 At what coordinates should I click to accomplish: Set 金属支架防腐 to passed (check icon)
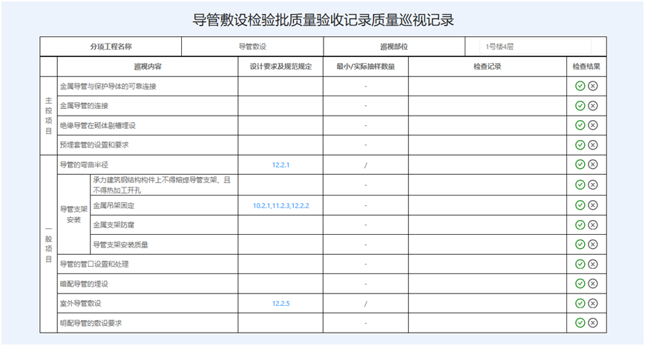(x=580, y=224)
